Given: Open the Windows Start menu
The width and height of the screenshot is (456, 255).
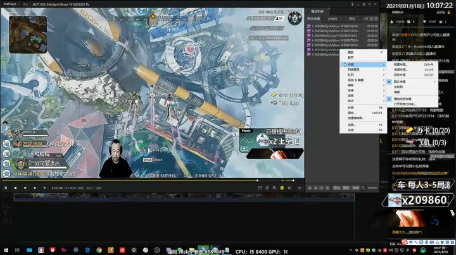Looking at the screenshot, I should coord(6,250).
